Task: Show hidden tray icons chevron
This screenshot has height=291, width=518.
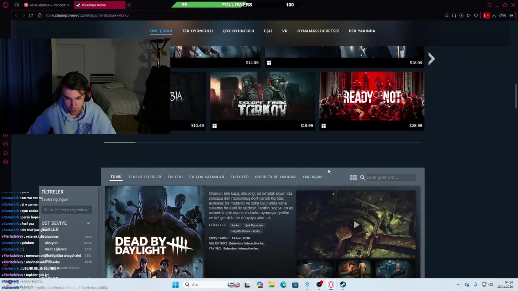Action: tap(458, 285)
